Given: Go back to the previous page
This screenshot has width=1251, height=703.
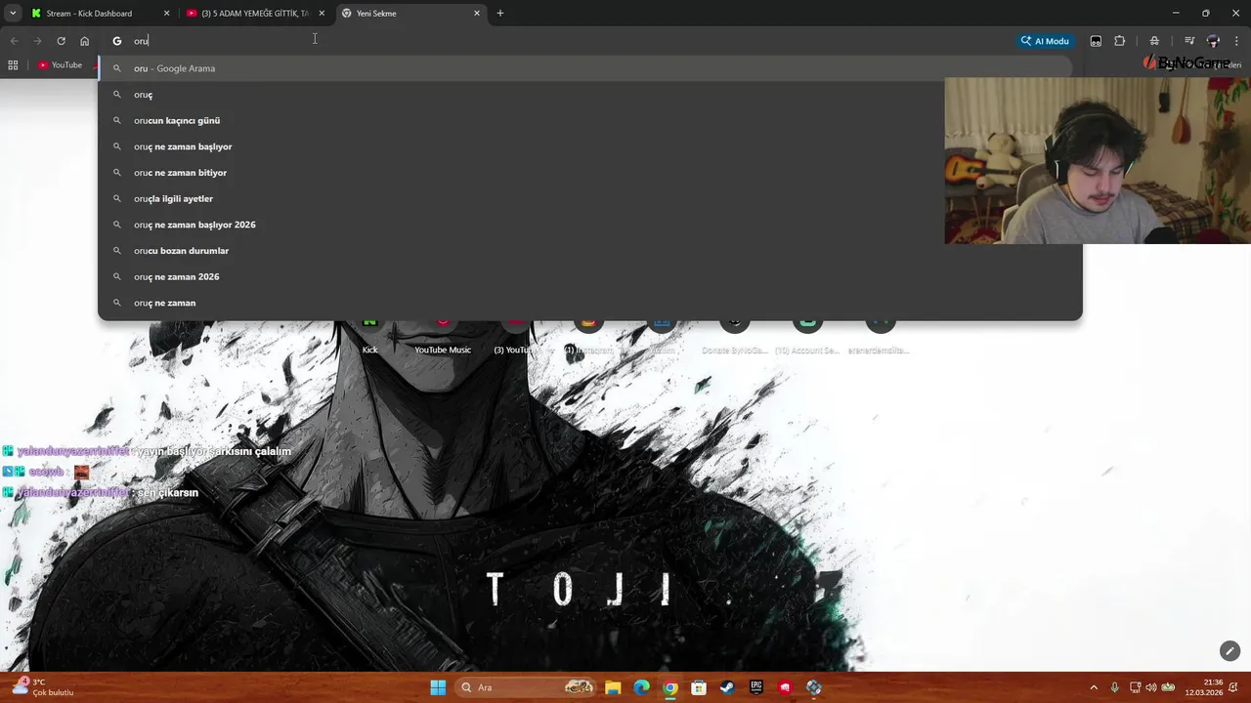Looking at the screenshot, I should tap(14, 41).
